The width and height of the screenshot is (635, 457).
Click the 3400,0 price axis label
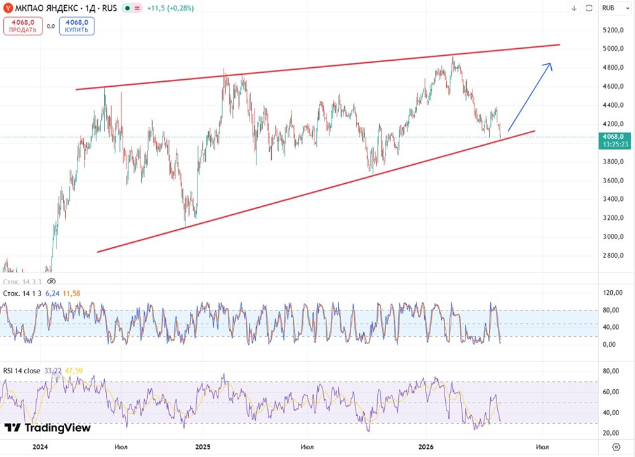[x=613, y=199]
